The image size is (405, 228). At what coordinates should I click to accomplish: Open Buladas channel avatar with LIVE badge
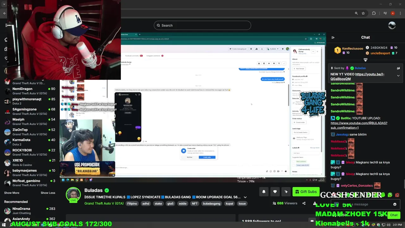73,194
